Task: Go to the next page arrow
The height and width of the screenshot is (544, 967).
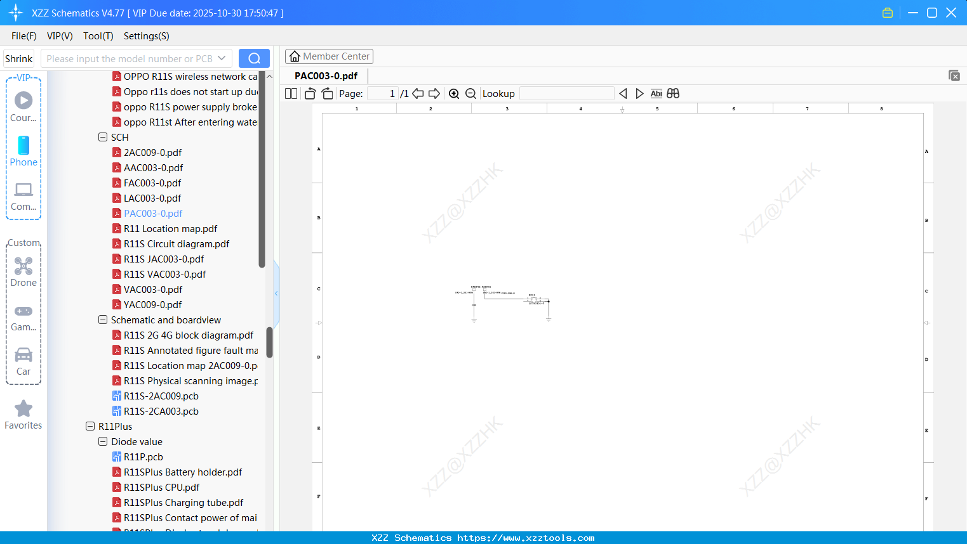Action: tap(434, 94)
